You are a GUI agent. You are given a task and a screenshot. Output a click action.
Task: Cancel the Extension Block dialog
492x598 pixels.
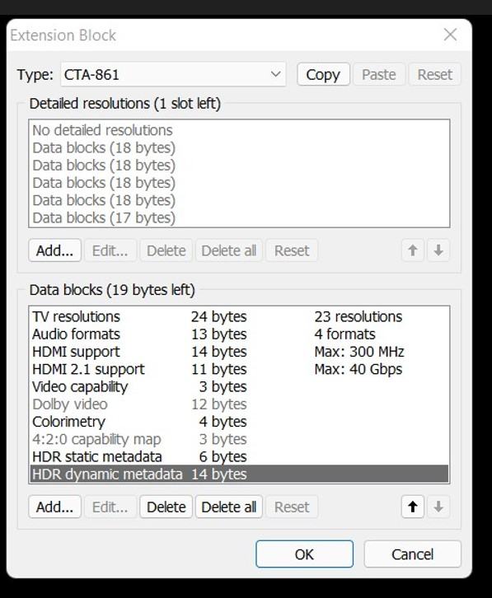[412, 554]
